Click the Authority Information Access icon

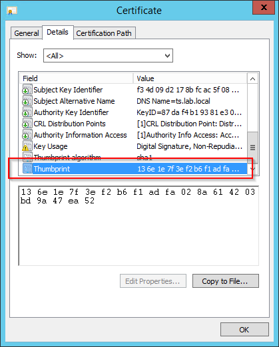pos(27,135)
